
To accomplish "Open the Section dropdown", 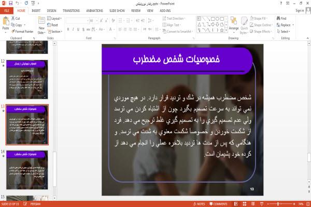I will pyautogui.click(x=55, y=32).
